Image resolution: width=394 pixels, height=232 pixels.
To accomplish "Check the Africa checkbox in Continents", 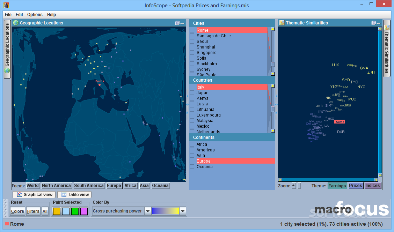I will tap(192, 144).
